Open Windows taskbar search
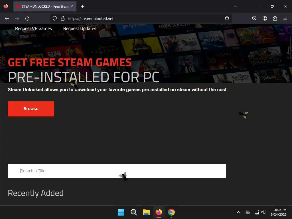The image size is (292, 219). point(134,212)
